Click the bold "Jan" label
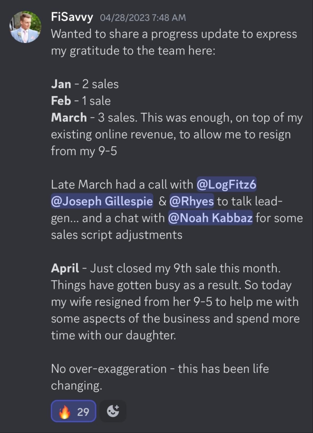The width and height of the screenshot is (313, 433). [61, 84]
